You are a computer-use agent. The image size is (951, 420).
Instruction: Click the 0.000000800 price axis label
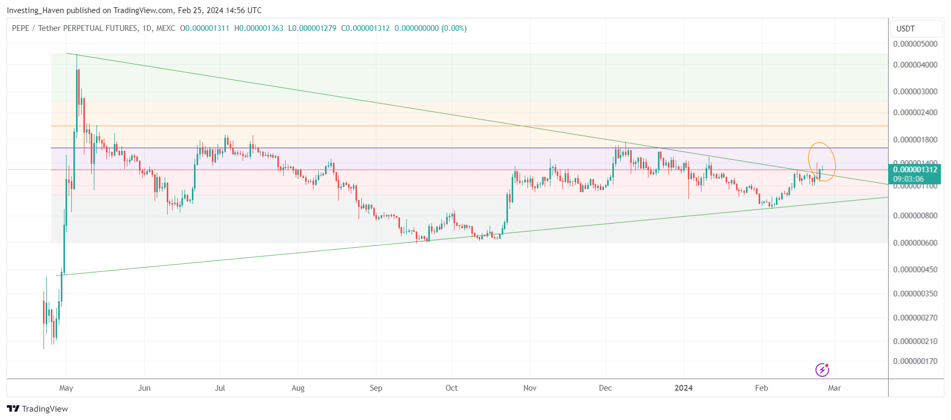pos(915,215)
